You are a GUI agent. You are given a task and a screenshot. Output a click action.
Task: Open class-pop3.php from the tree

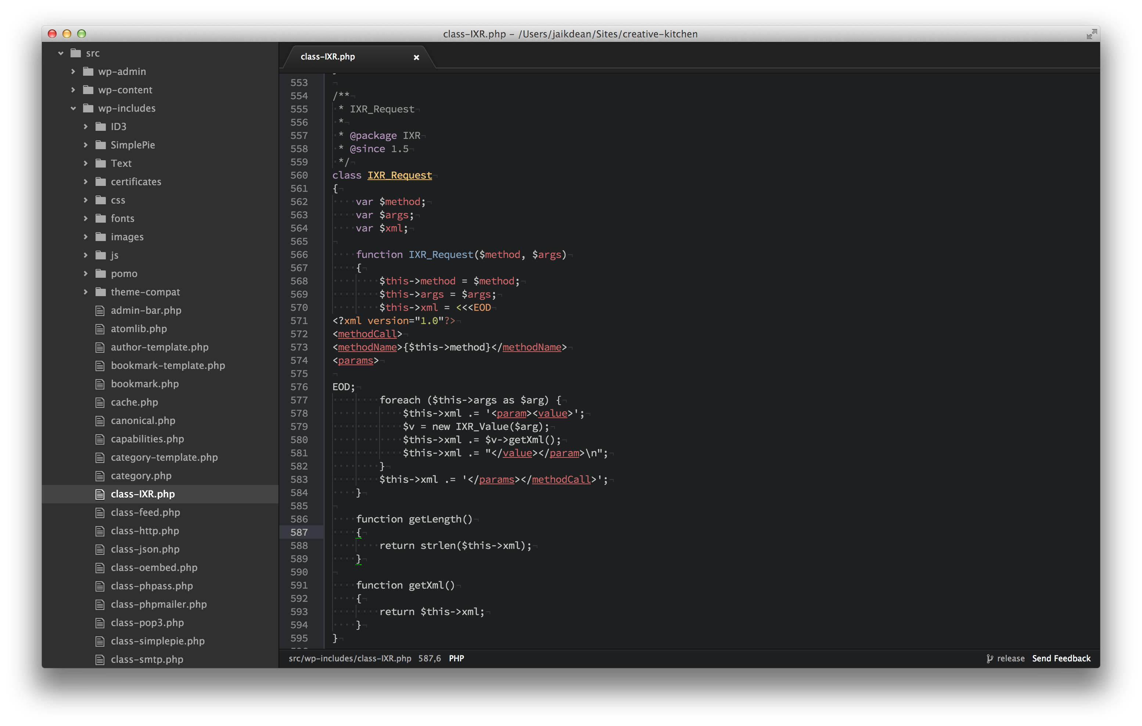(147, 623)
